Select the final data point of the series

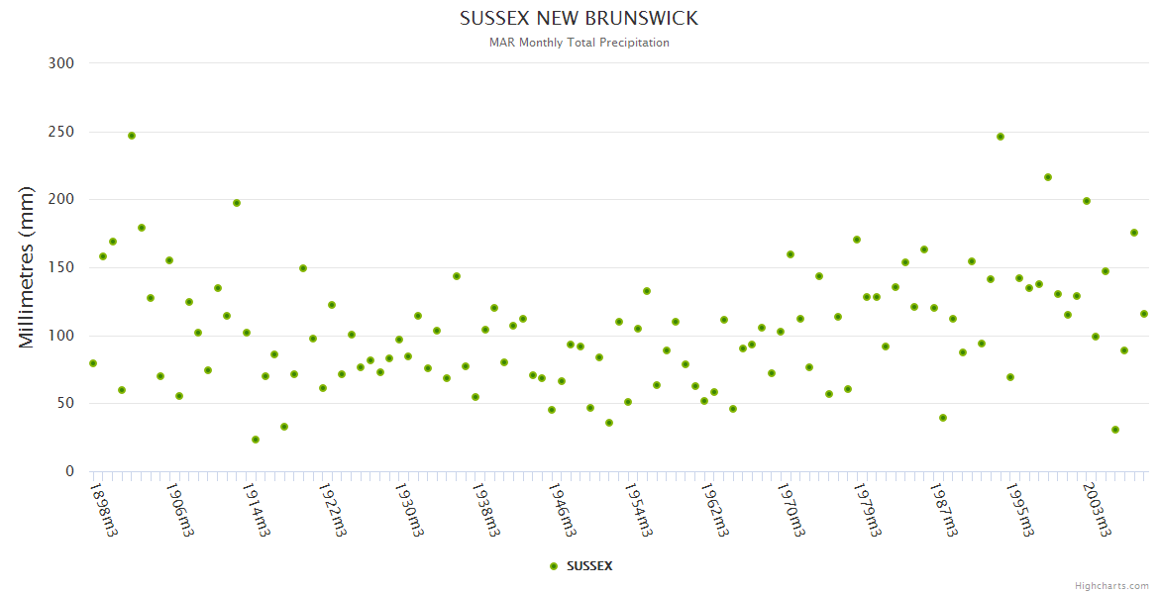coord(1143,314)
